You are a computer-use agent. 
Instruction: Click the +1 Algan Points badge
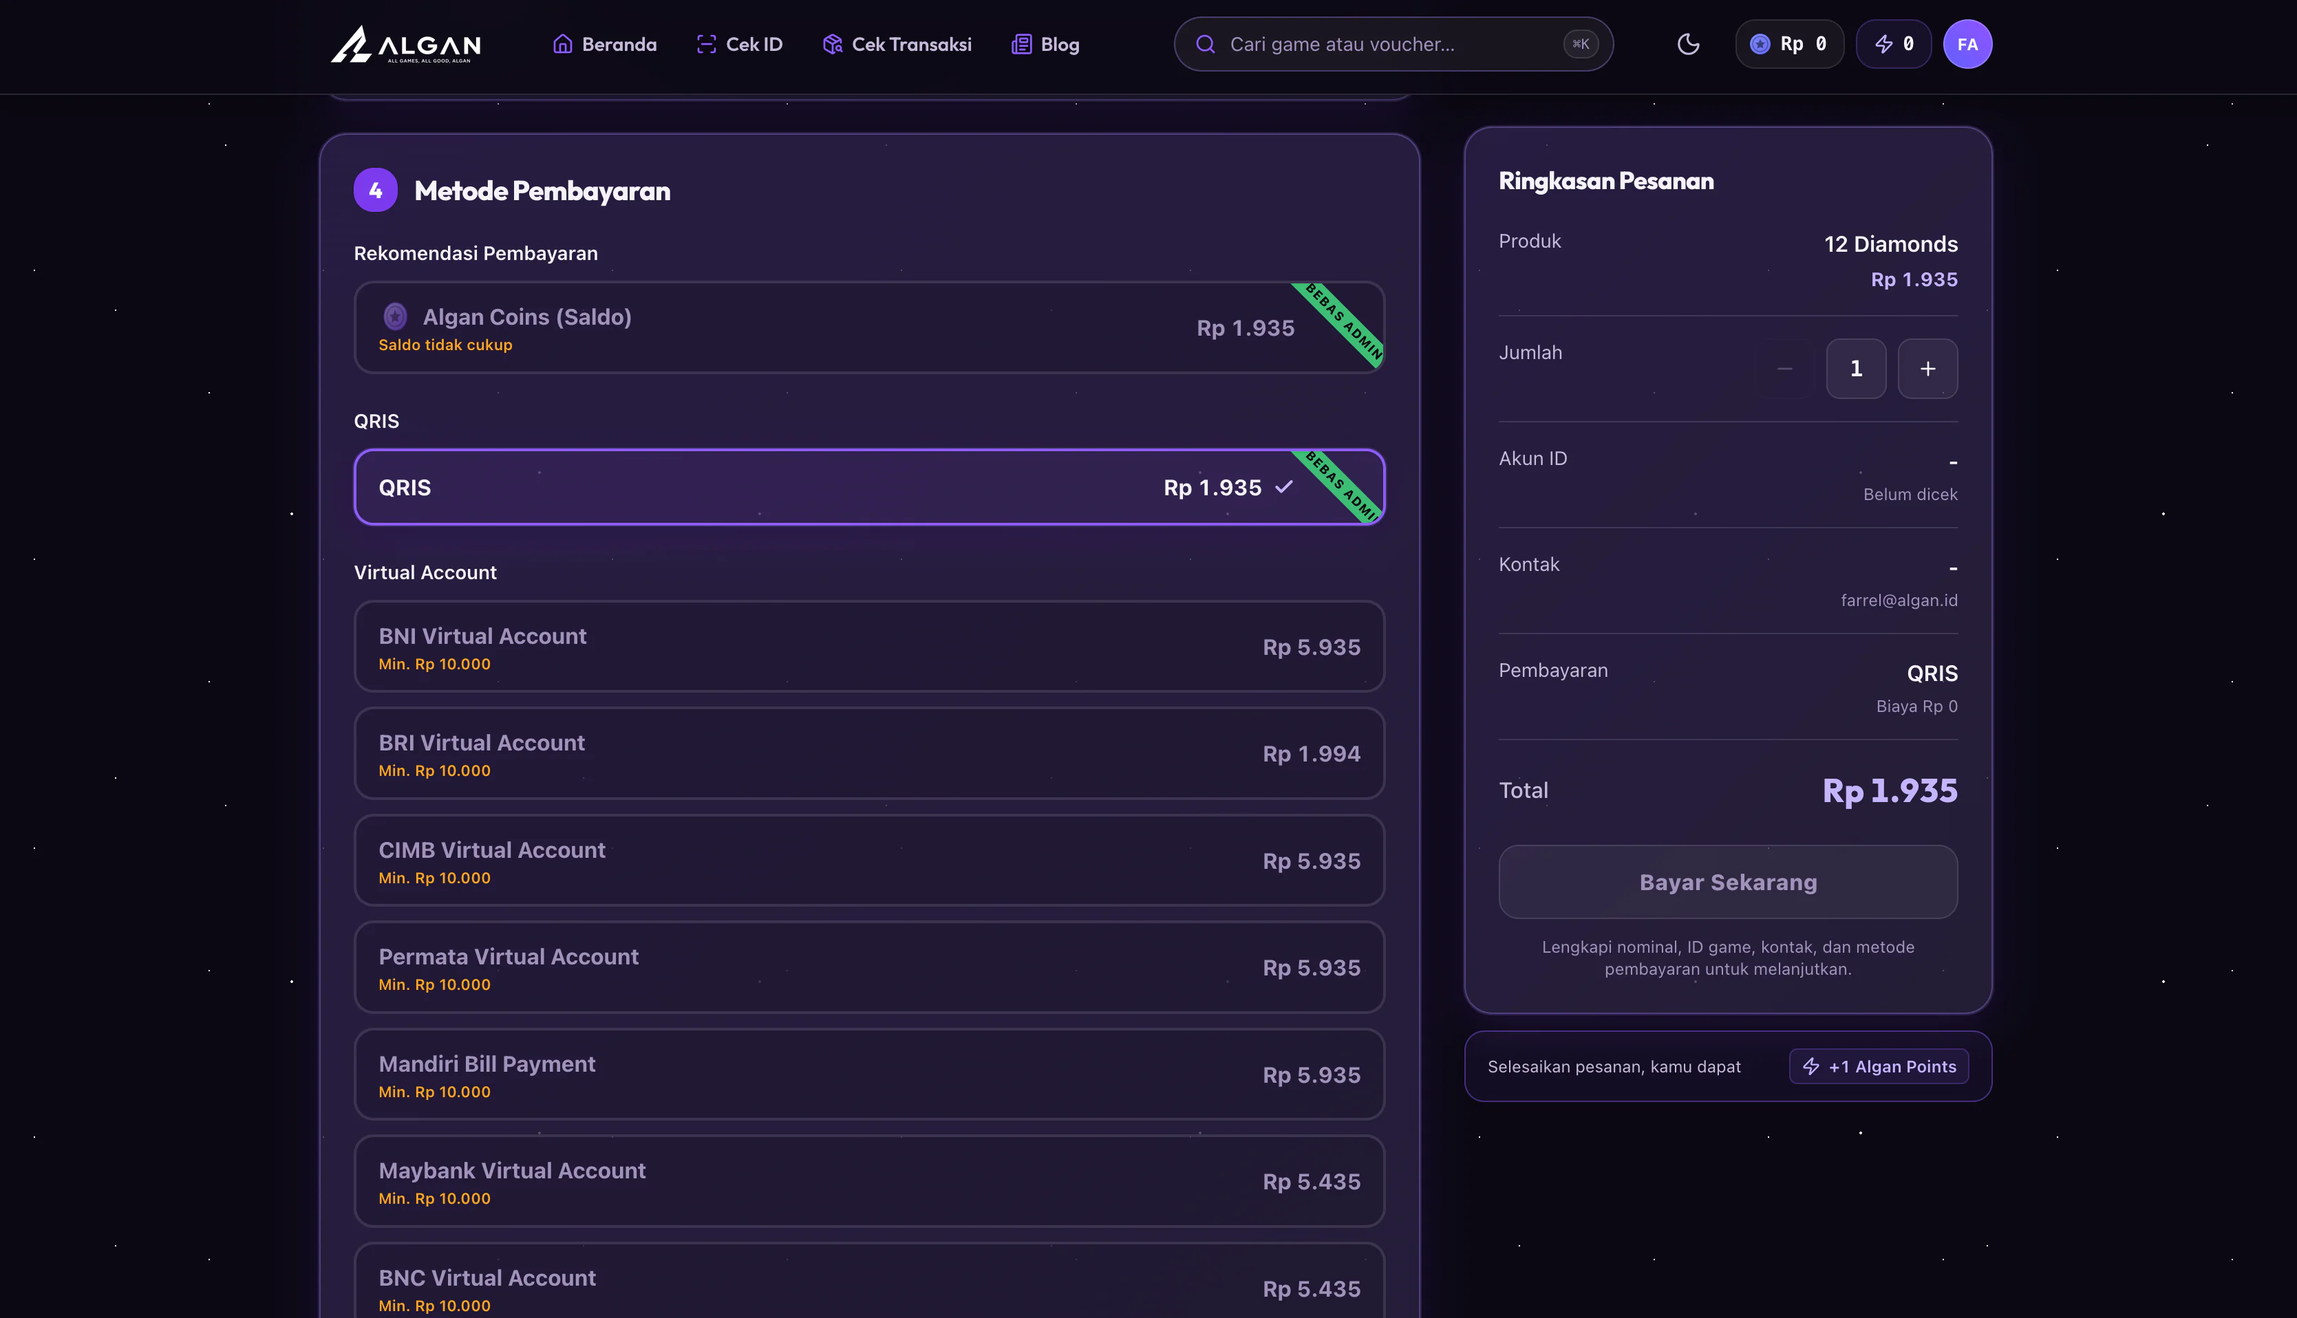point(1879,1066)
